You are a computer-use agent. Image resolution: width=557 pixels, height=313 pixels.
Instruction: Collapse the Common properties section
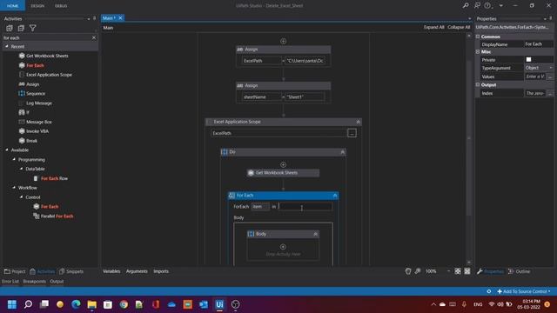(478, 37)
